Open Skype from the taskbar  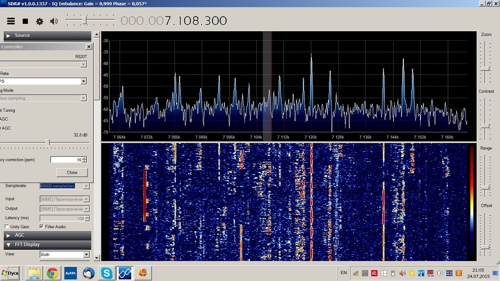(106, 273)
